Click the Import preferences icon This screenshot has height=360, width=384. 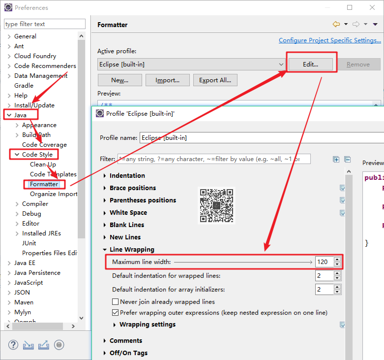(x=29, y=345)
